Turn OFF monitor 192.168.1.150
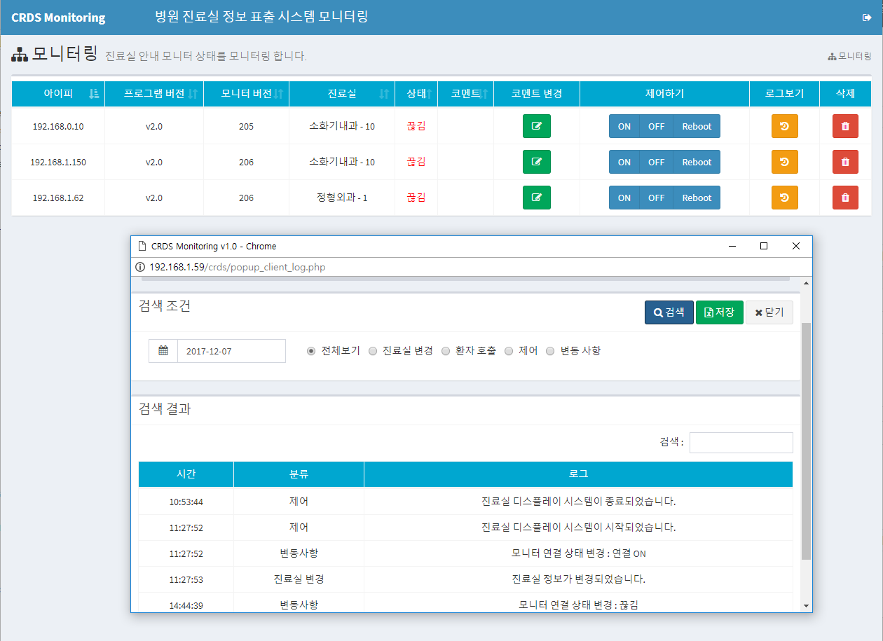This screenshot has height=641, width=883. [657, 162]
